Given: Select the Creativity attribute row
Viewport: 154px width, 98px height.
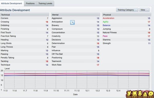Looking at the screenshot, I should click(75, 36).
